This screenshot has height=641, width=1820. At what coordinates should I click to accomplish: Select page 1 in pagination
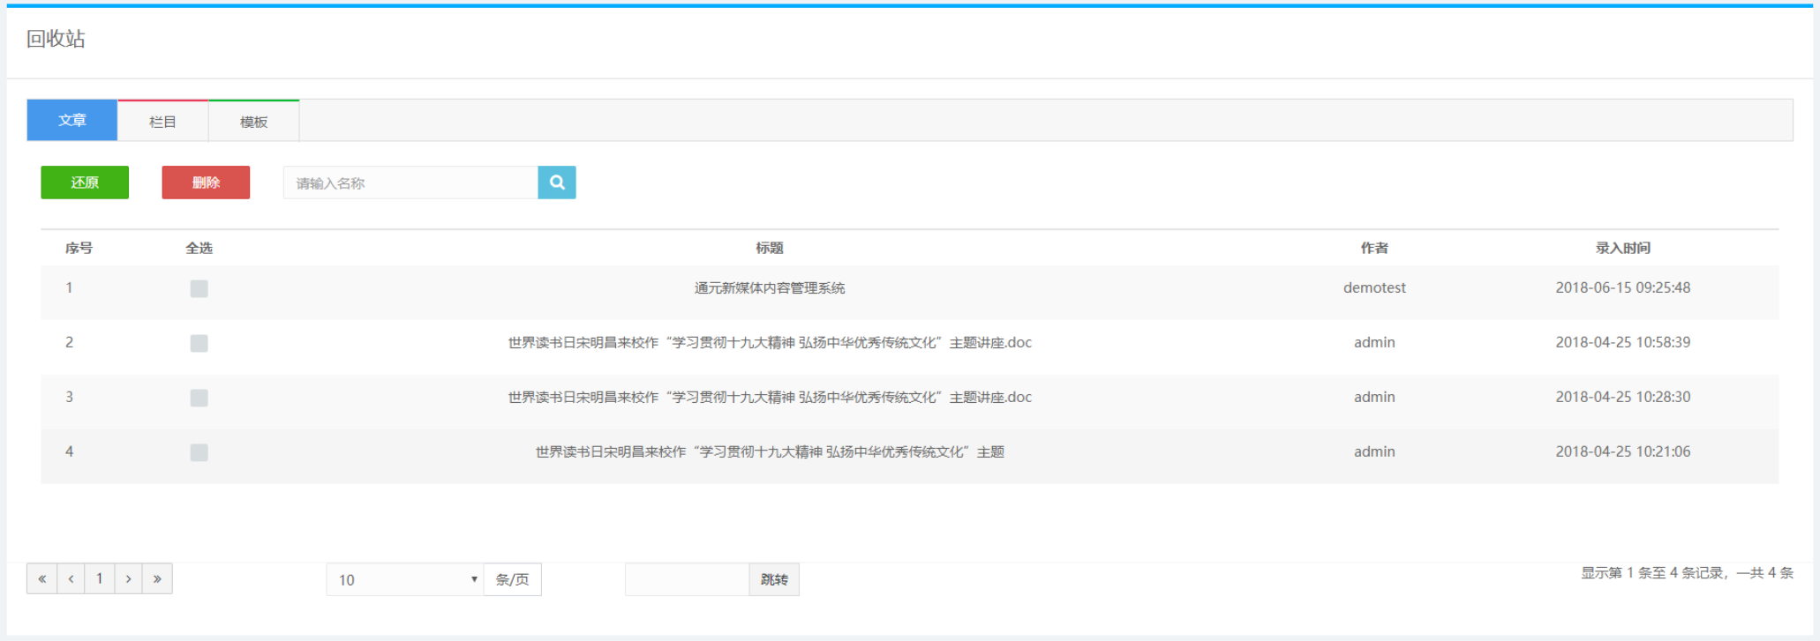[x=100, y=579]
